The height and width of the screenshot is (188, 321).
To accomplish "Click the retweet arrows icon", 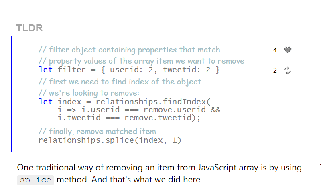I will click(287, 71).
